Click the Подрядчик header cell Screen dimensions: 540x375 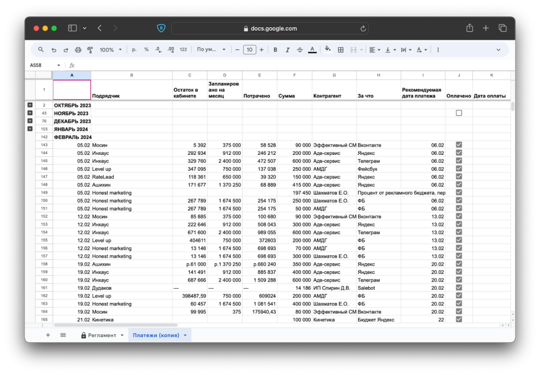(x=131, y=90)
